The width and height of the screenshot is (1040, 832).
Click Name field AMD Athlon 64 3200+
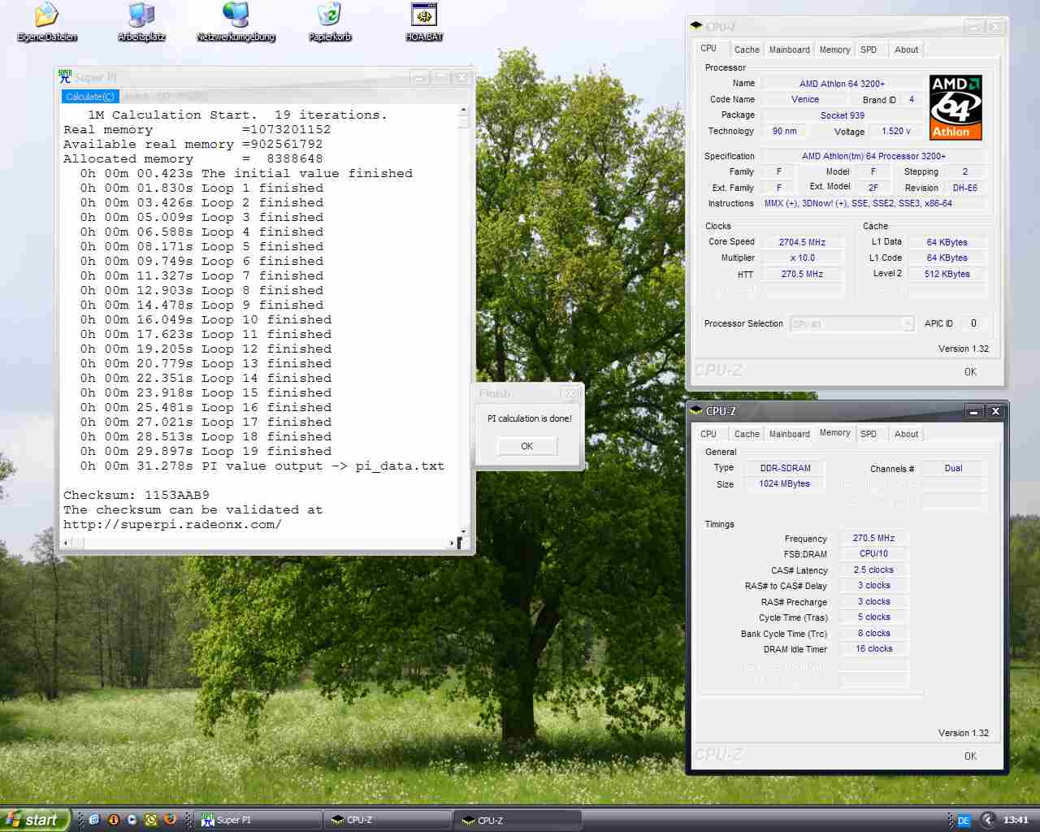(x=842, y=84)
